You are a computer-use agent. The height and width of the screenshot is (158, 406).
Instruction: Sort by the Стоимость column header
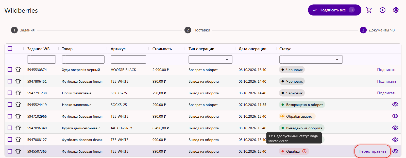162,49
